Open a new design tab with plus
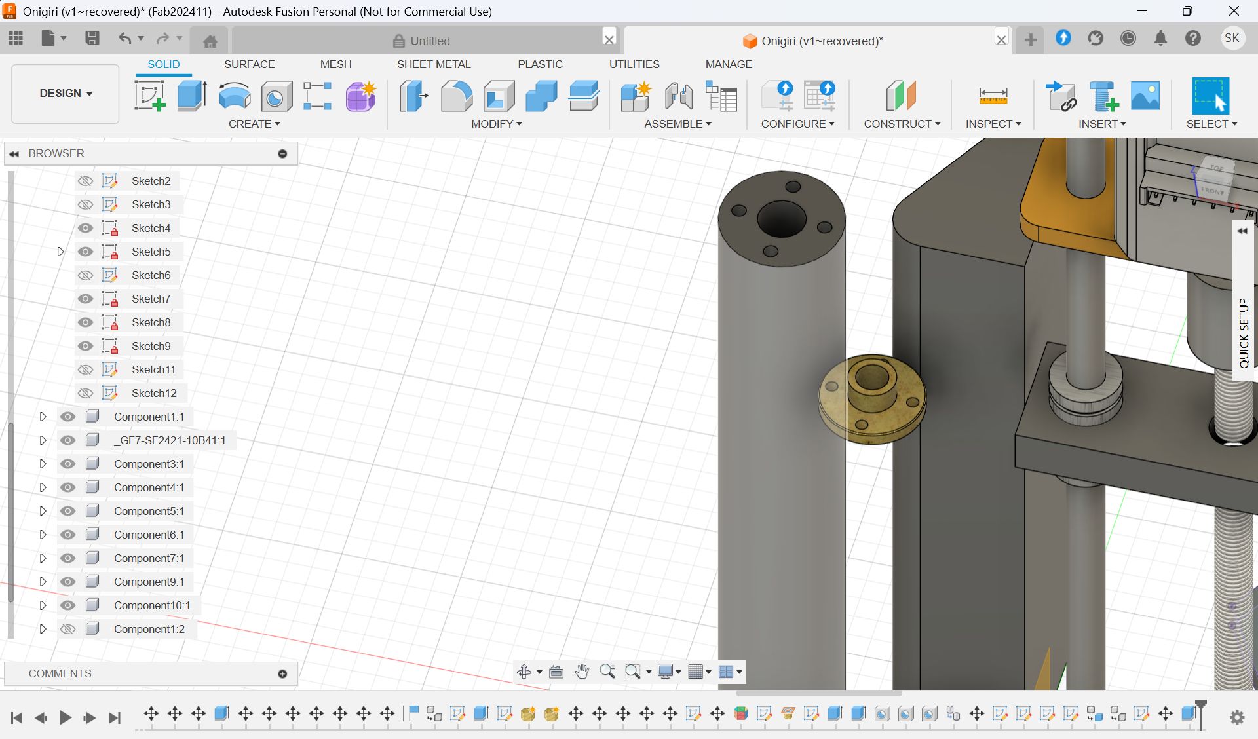 1031,40
